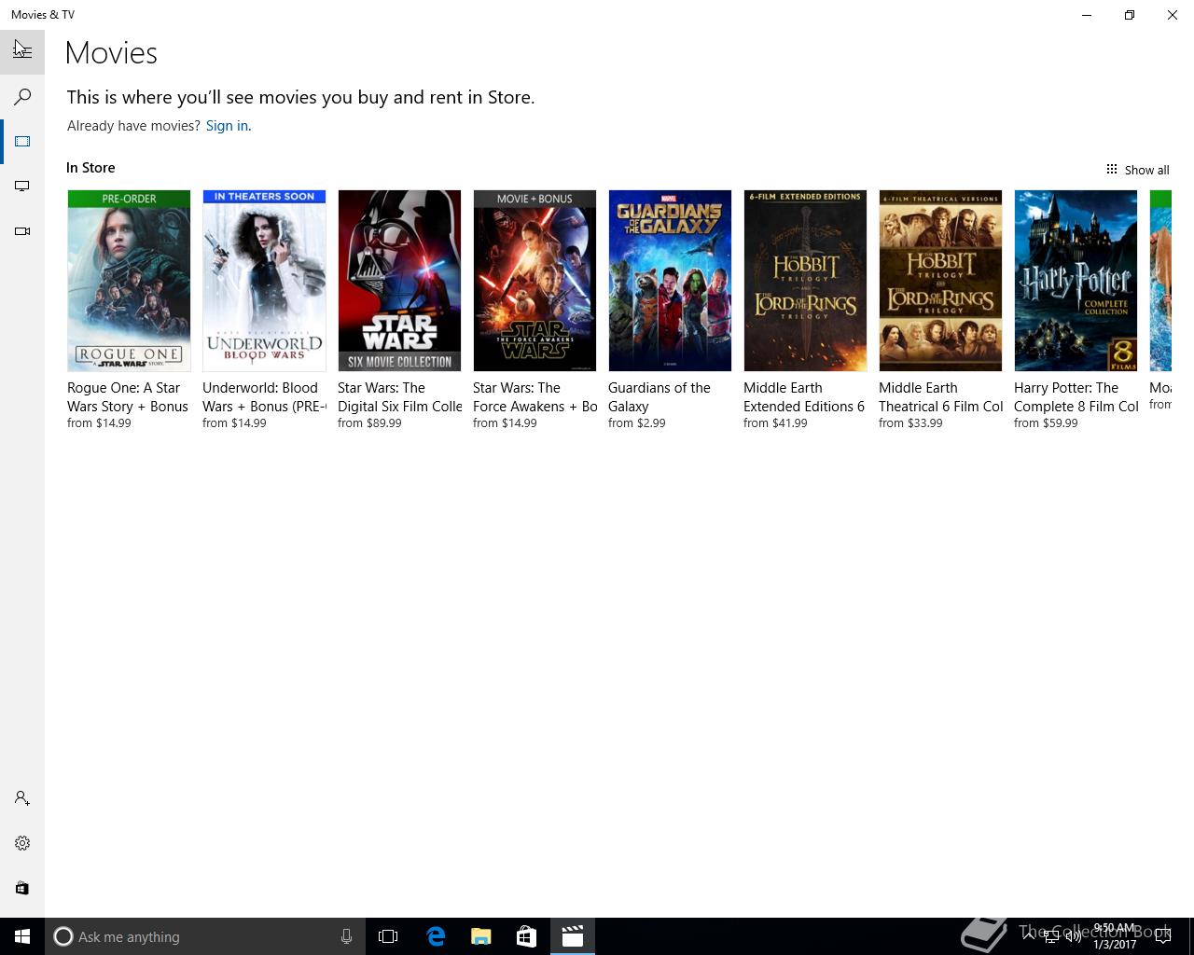The width and height of the screenshot is (1194, 955).
Task: Click the title 'Middle Earth Theatrical 6 Film Col'
Action: (x=941, y=397)
